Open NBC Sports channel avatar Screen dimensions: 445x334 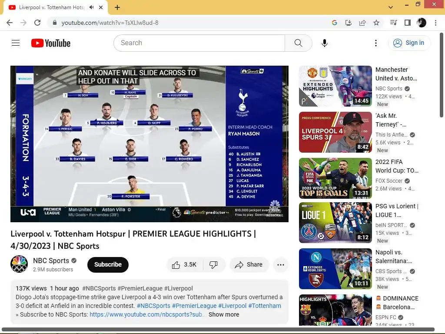(19, 264)
